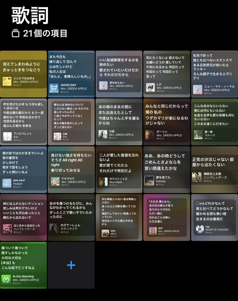Open In the Morning album artwork
This screenshot has width=238, height=301.
pos(6,279)
